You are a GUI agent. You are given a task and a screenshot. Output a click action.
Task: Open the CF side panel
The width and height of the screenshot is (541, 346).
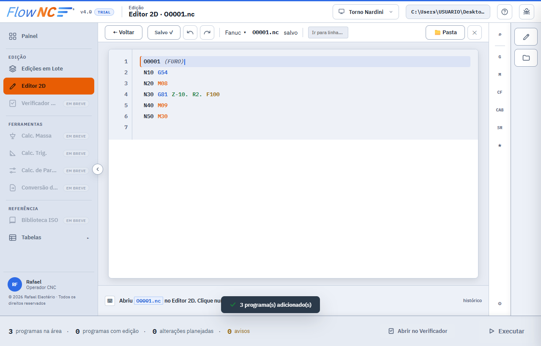click(500, 92)
